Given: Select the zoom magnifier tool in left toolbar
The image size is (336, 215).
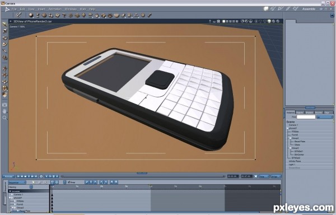Looking at the screenshot, I should pos(4,118).
